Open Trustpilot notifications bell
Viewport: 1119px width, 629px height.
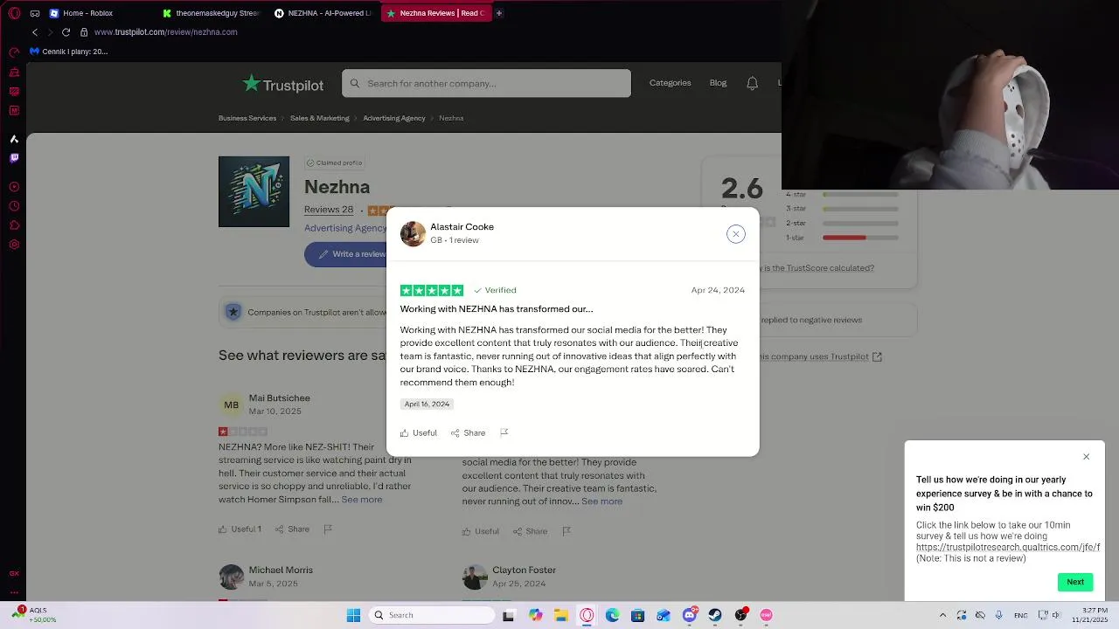click(x=752, y=84)
